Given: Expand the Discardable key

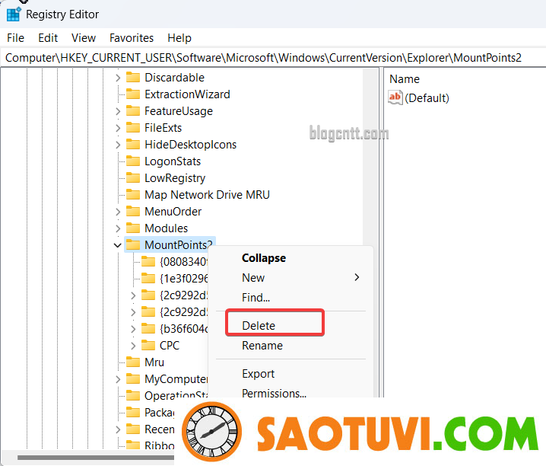Looking at the screenshot, I should pyautogui.click(x=118, y=78).
